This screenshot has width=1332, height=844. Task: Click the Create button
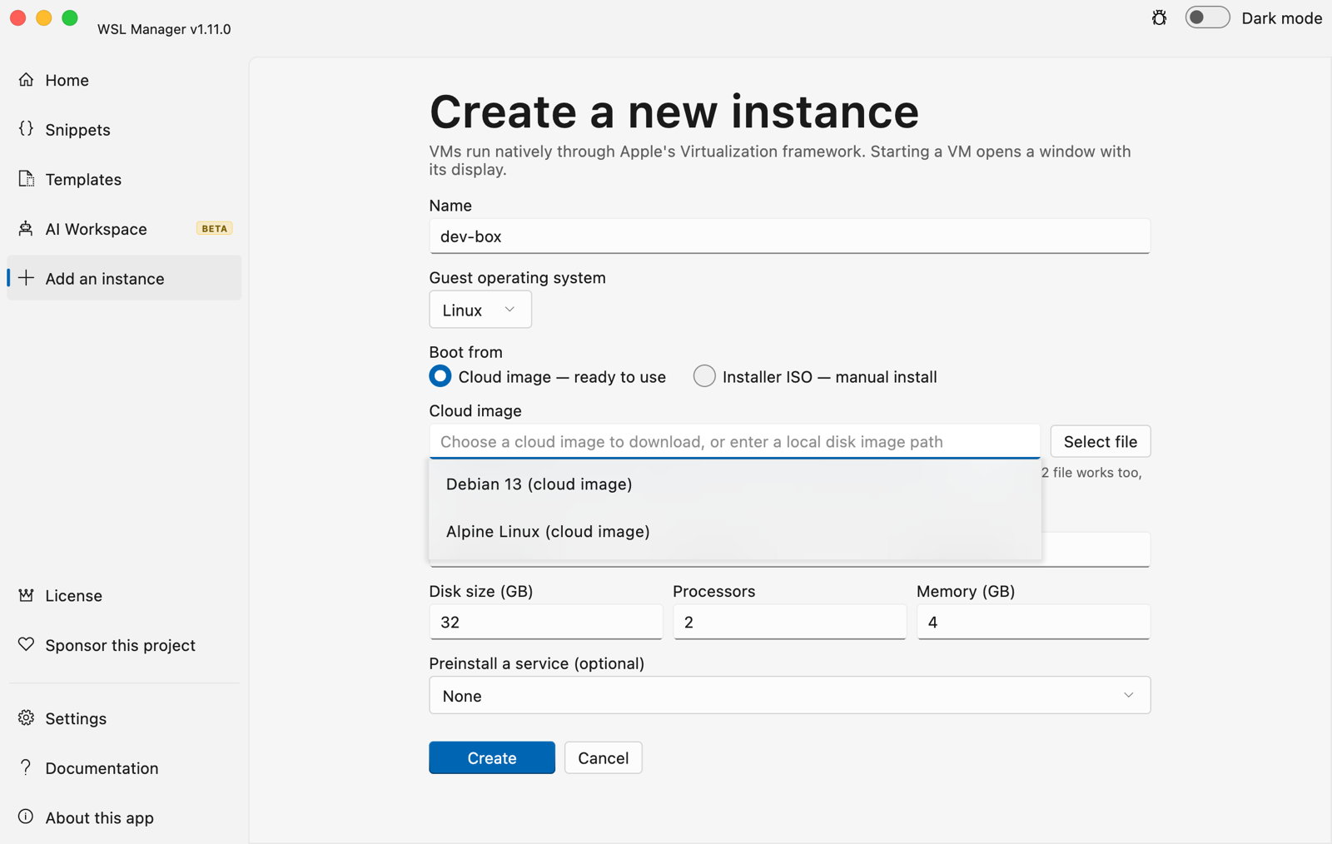[492, 757]
